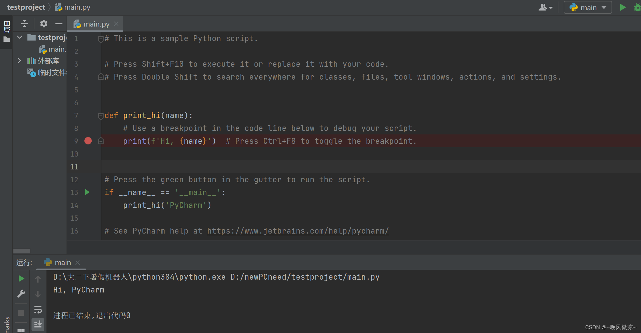
Task: Toggle scroll-to-end in the run console
Action: coord(38,324)
